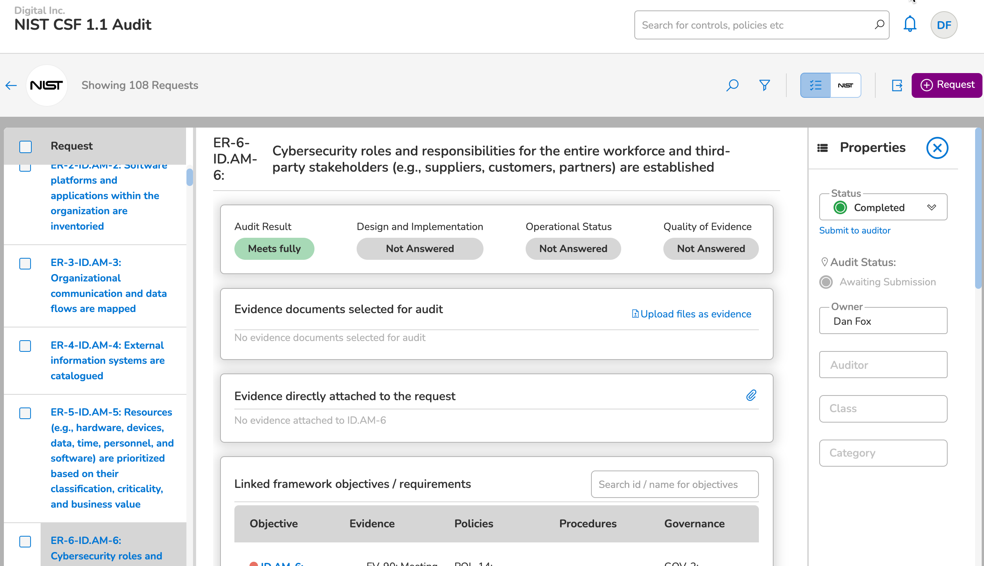Check the ER-5-ID.AM-5 request checkbox
984x566 pixels.
25,413
